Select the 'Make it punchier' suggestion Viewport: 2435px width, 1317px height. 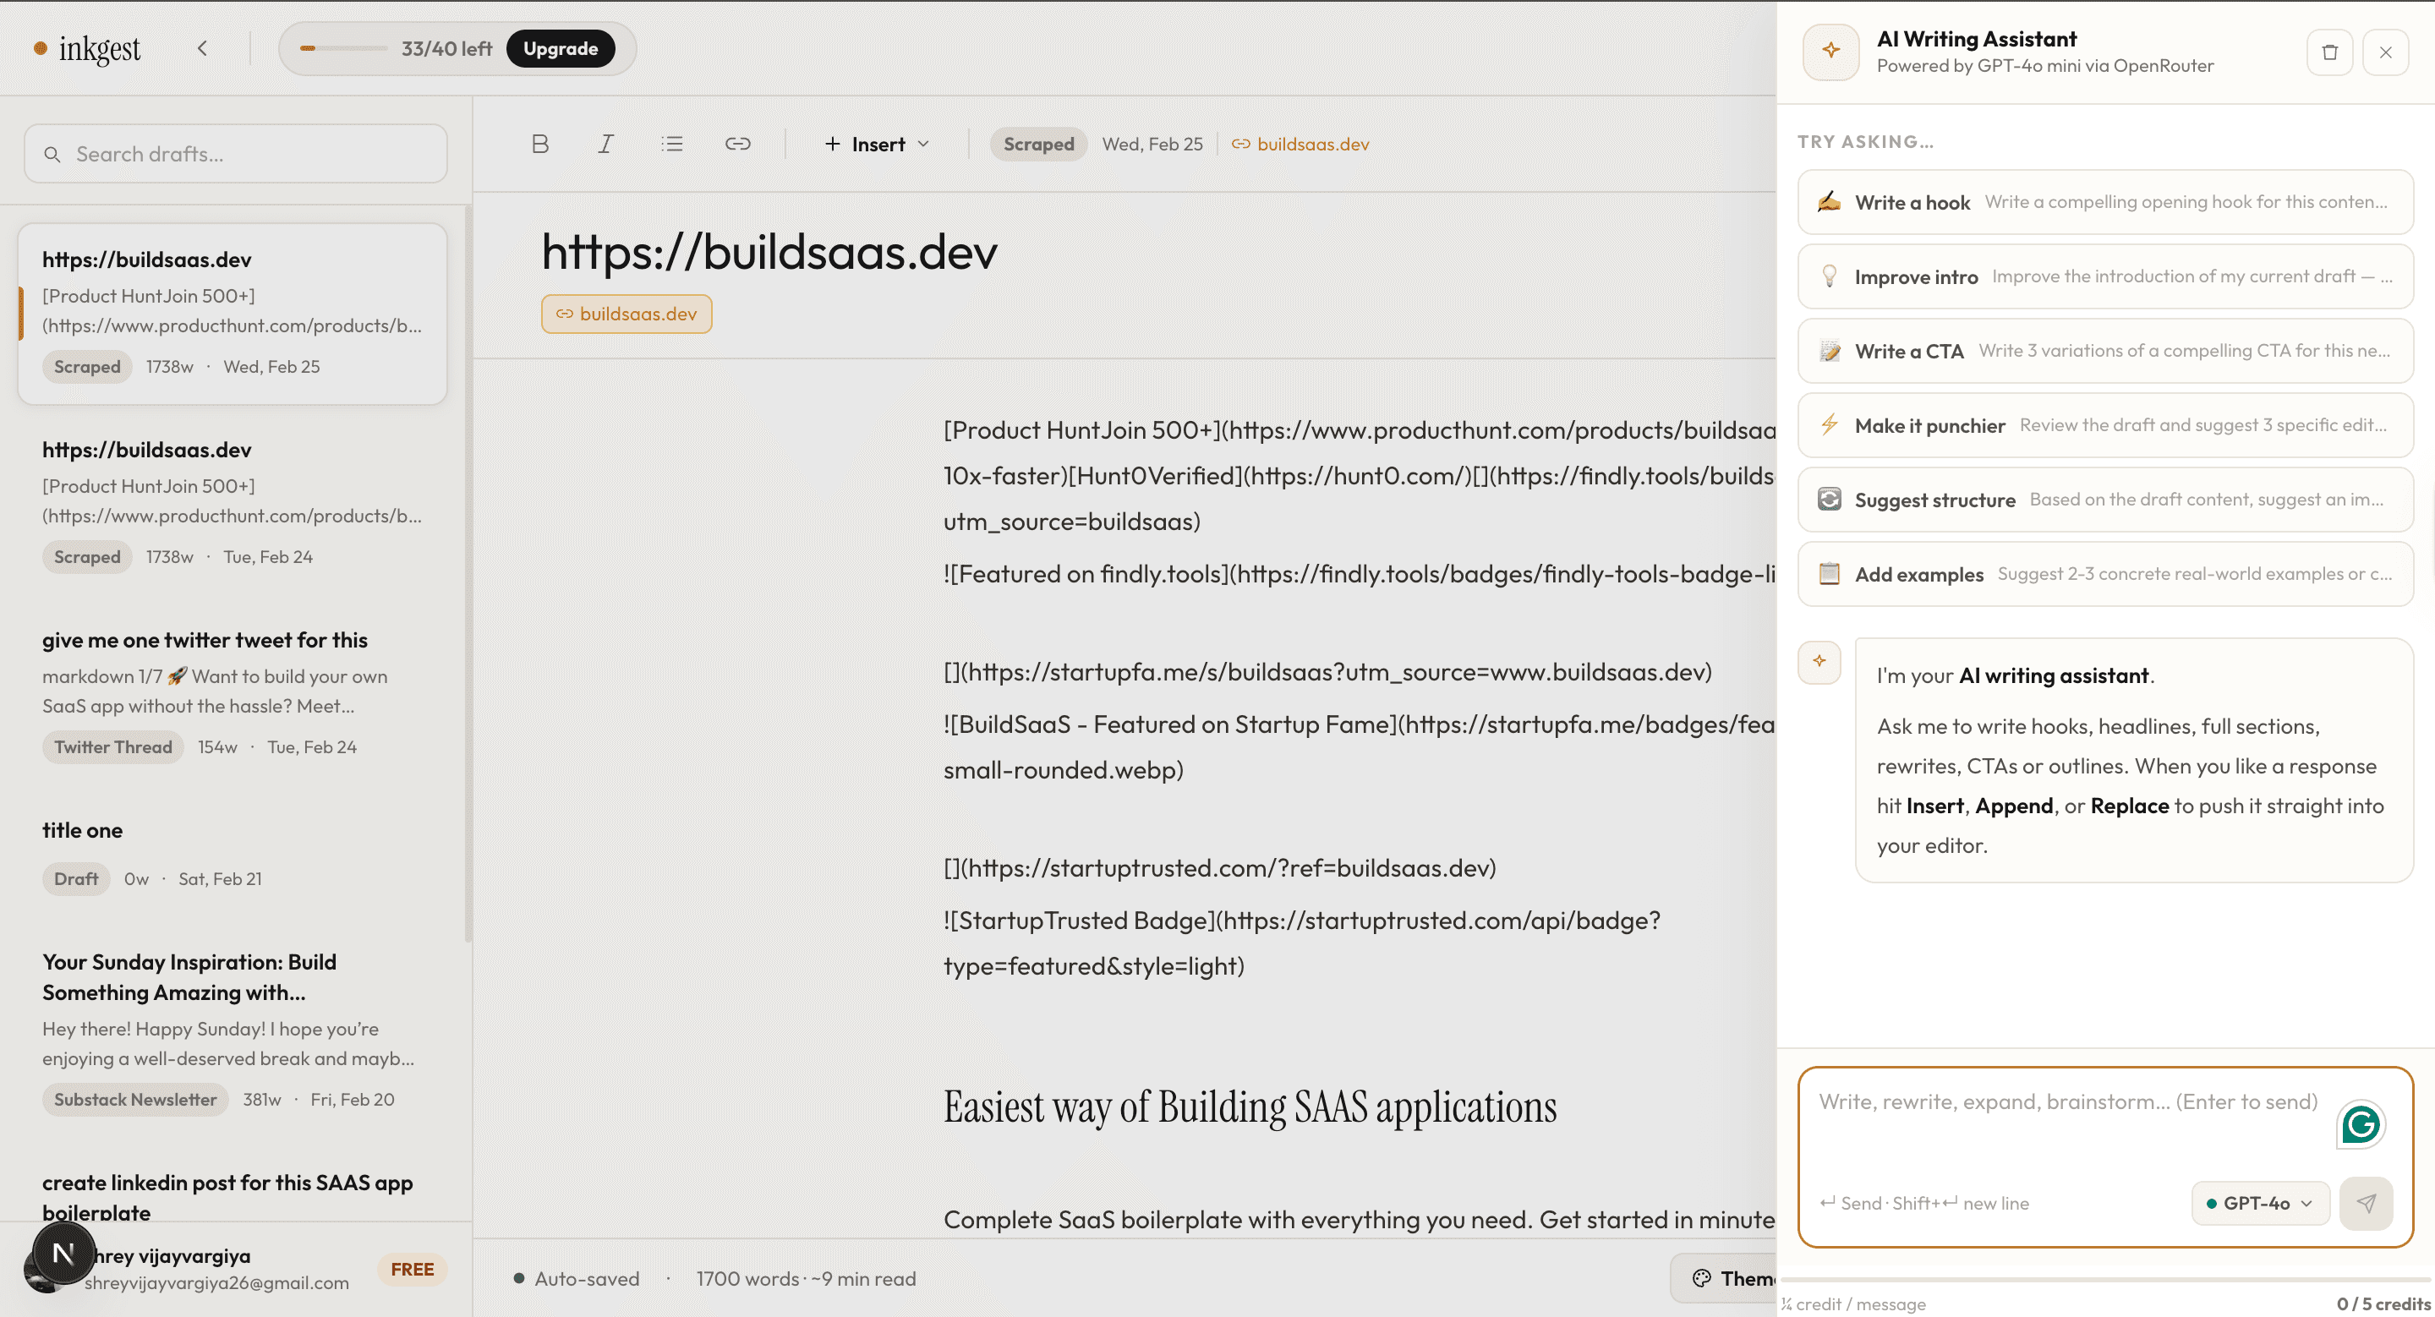point(2104,425)
